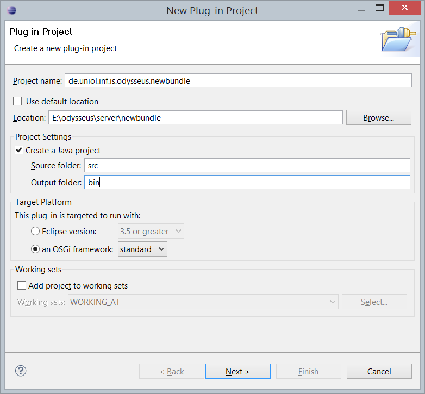Click the Next > button
This screenshot has width=425, height=394.
point(238,371)
